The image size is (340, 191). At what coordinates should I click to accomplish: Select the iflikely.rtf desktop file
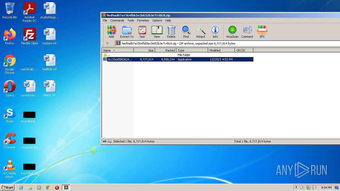pos(49,89)
